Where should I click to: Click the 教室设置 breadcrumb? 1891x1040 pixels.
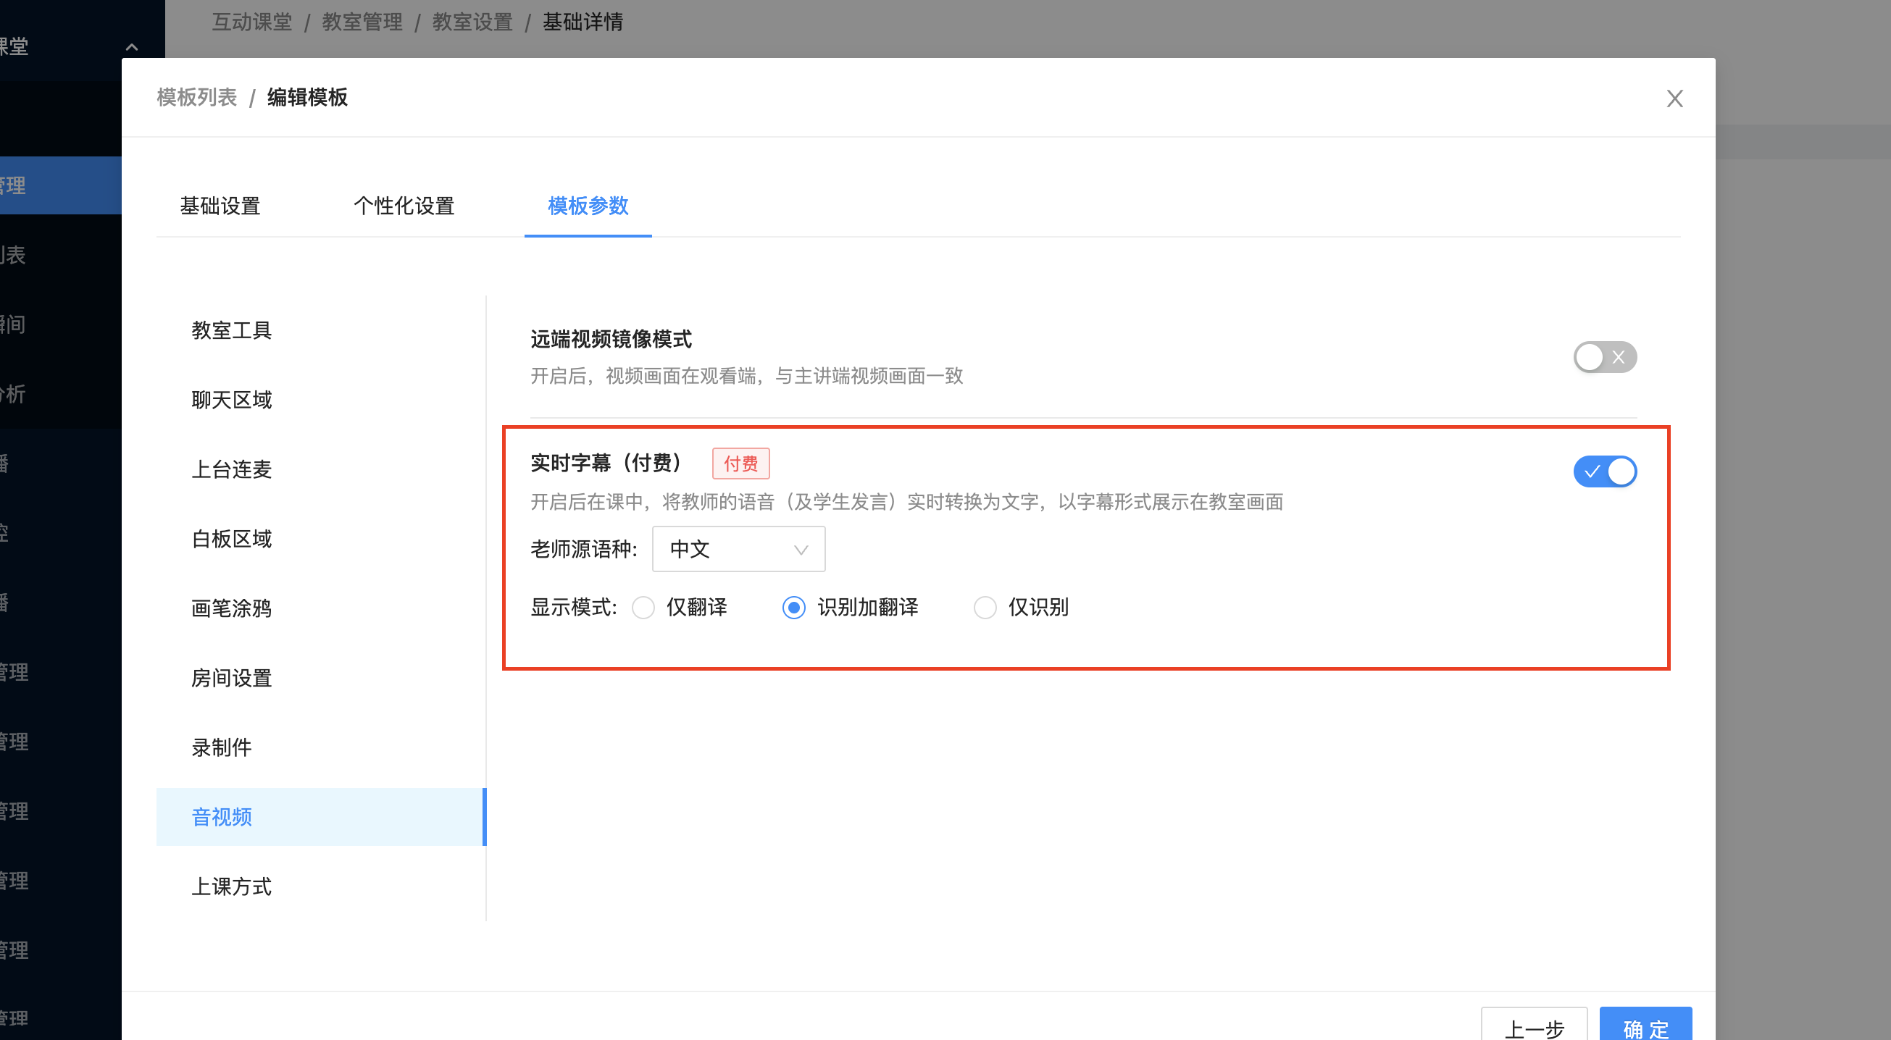click(x=472, y=22)
